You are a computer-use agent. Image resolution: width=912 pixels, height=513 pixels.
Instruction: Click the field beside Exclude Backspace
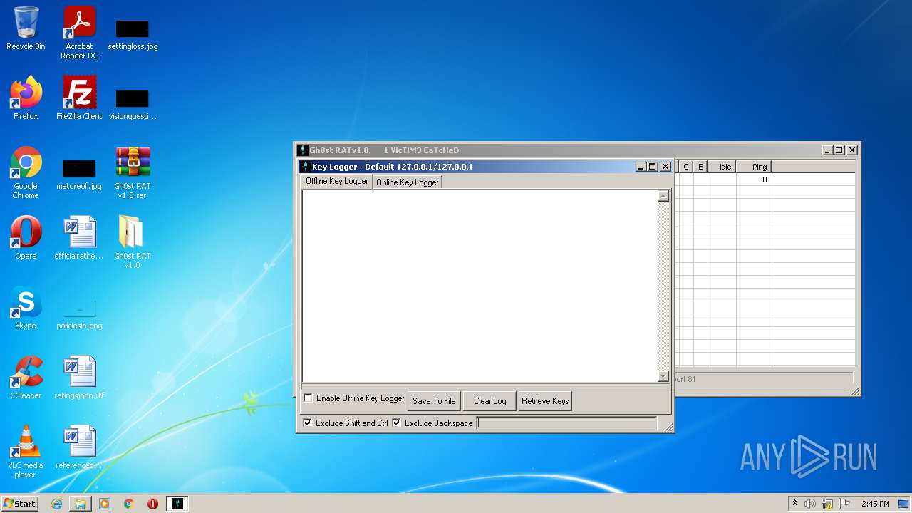tap(566, 423)
